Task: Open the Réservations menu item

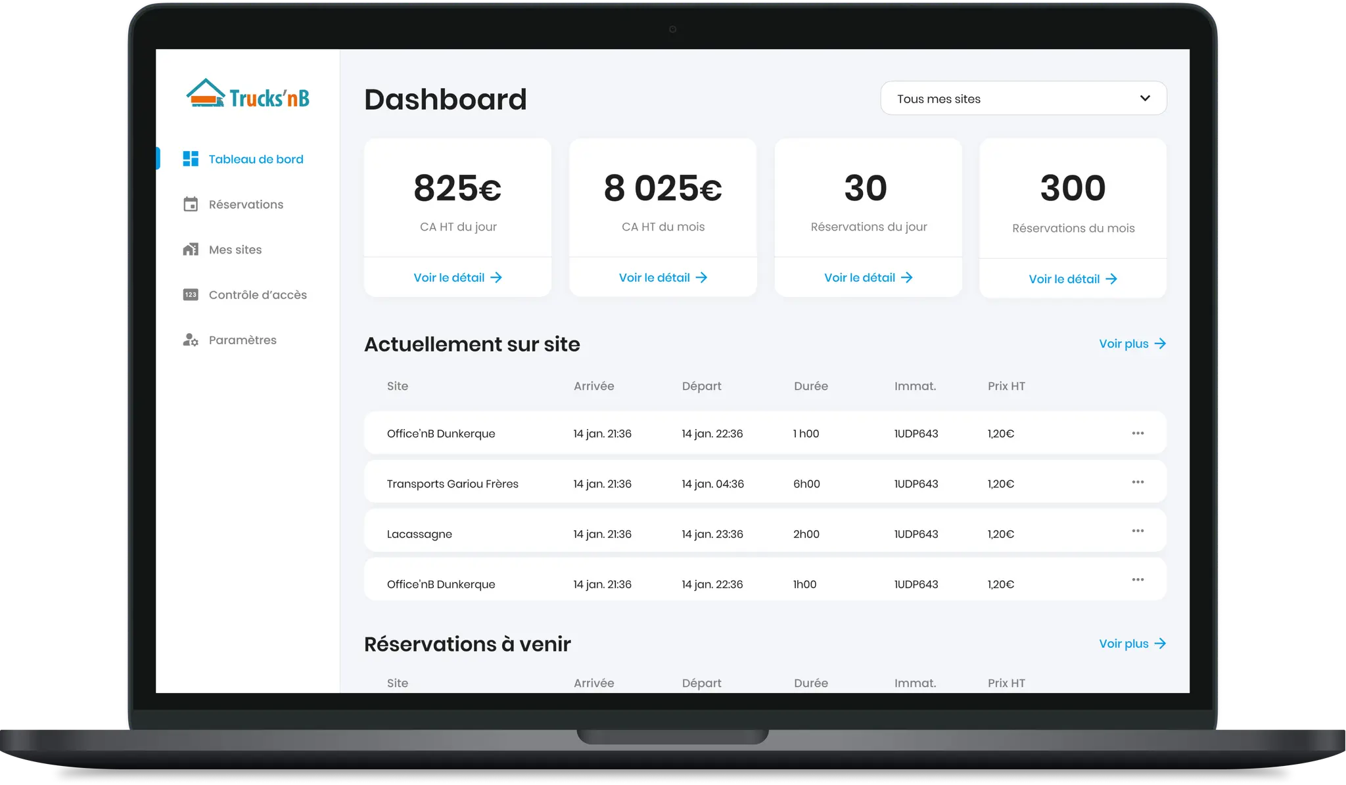Action: [x=246, y=204]
